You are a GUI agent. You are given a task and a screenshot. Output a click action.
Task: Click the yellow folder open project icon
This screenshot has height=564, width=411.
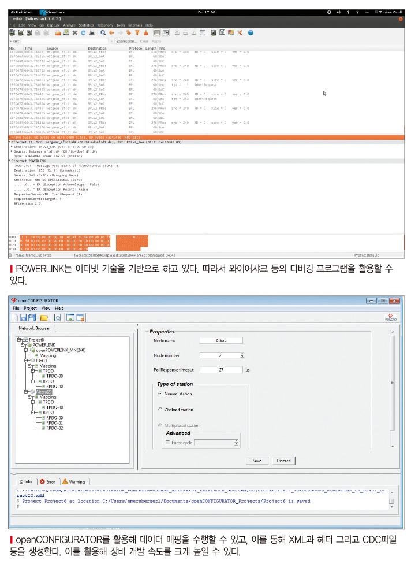click(44, 318)
